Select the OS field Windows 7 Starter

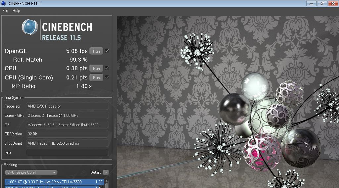[x=67, y=125]
